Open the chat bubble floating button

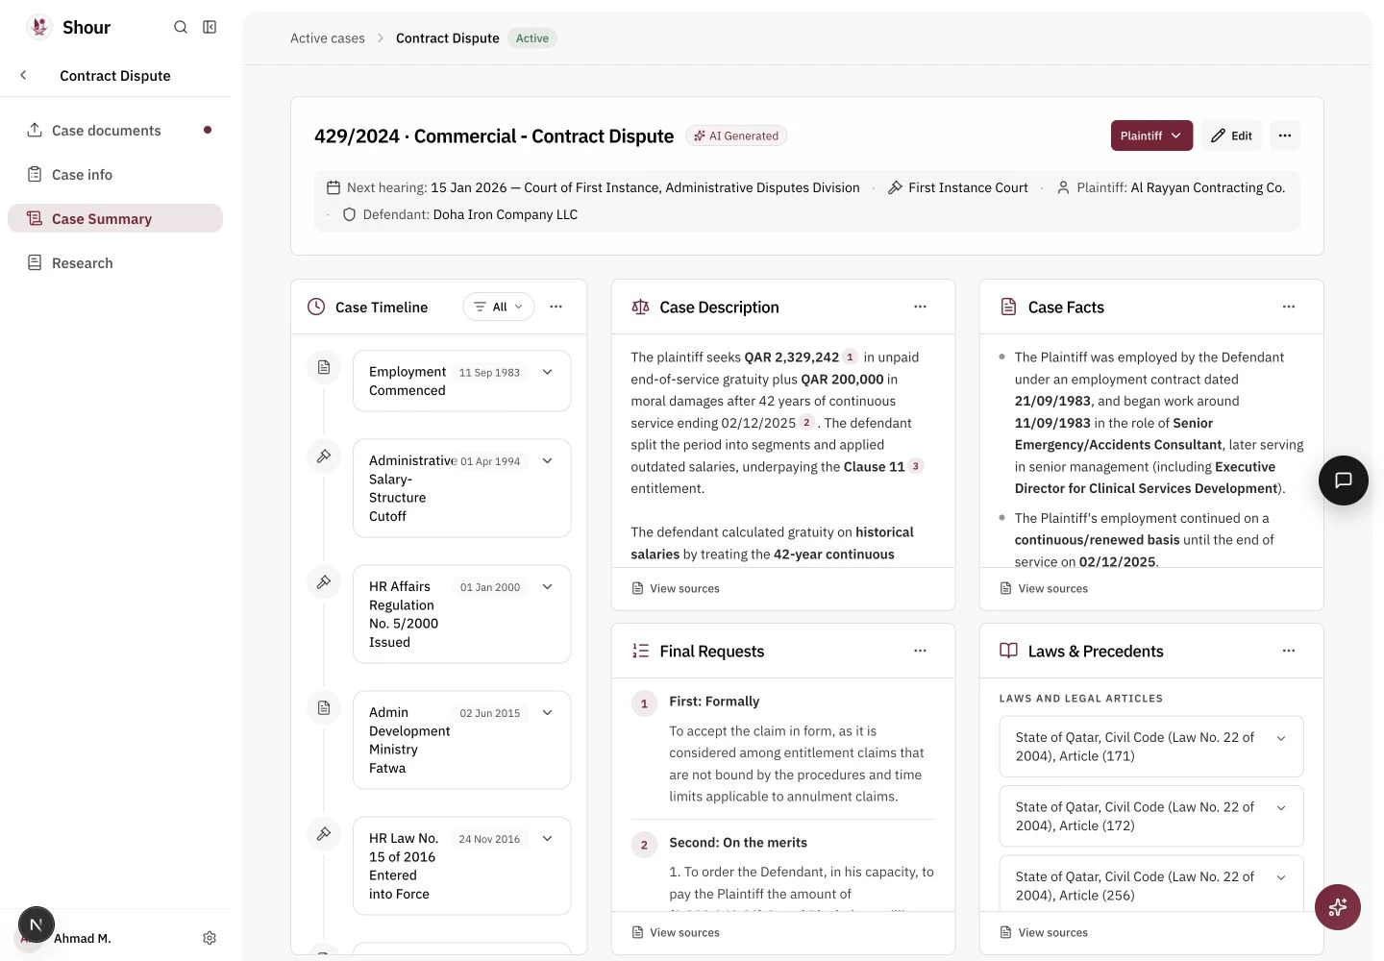(1343, 480)
